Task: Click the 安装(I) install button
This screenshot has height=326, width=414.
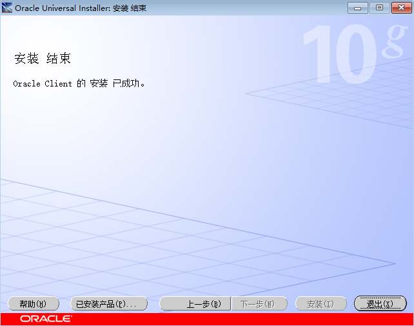Action: tap(320, 303)
